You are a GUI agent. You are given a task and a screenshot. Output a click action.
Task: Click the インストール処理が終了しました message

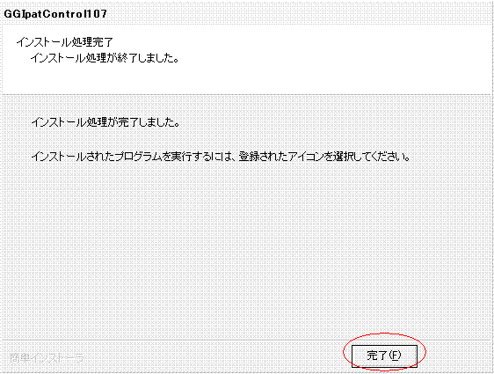[x=105, y=58]
